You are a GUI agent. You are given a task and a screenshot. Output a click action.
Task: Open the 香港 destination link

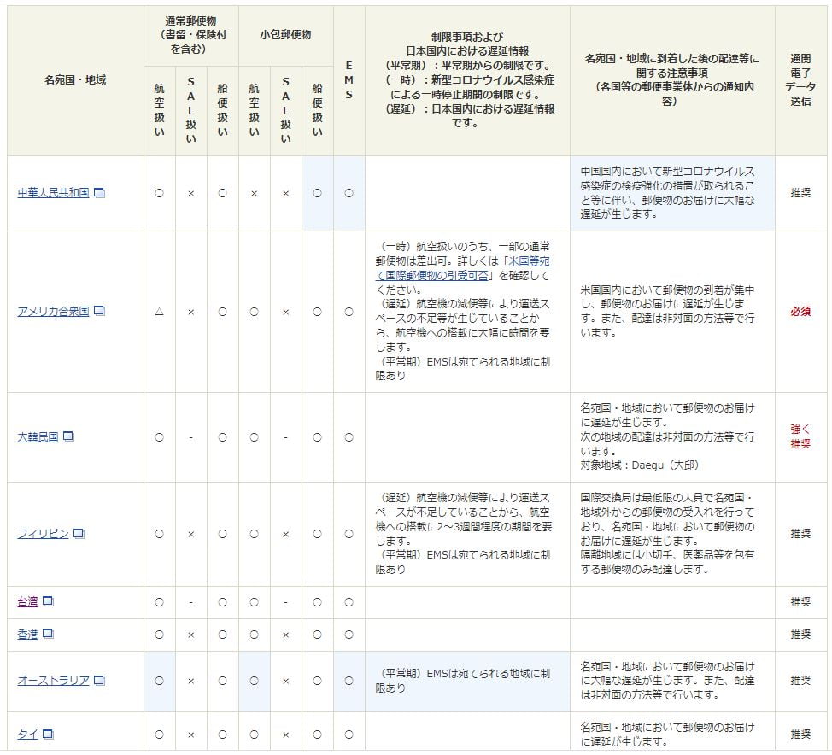(x=27, y=635)
